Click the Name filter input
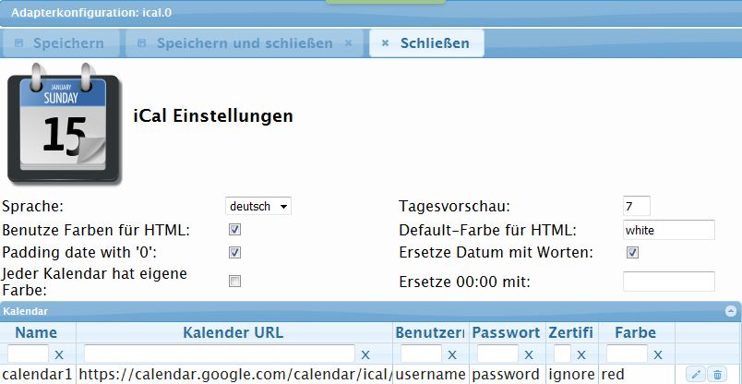Viewport: 742px width, 384px height. 29,354
